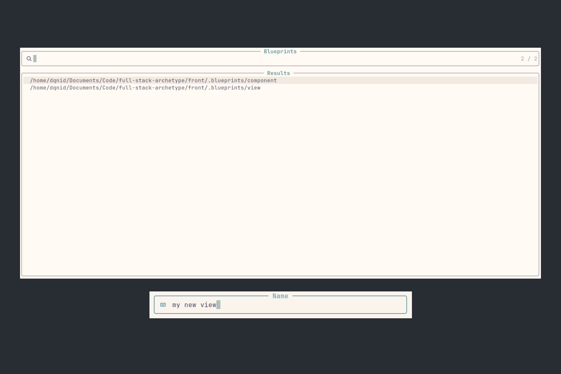Screen dimensions: 561x374
Task: Select the keyboard glyph beside 'my new view'
Action: tap(163, 305)
